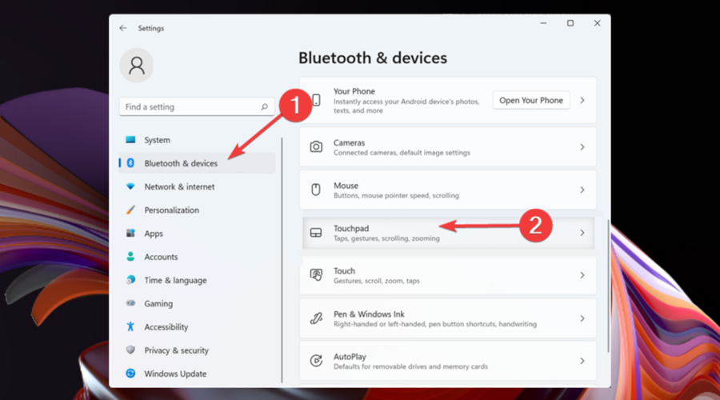The height and width of the screenshot is (400, 720).
Task: Maximize the Settings window
Action: (x=570, y=23)
